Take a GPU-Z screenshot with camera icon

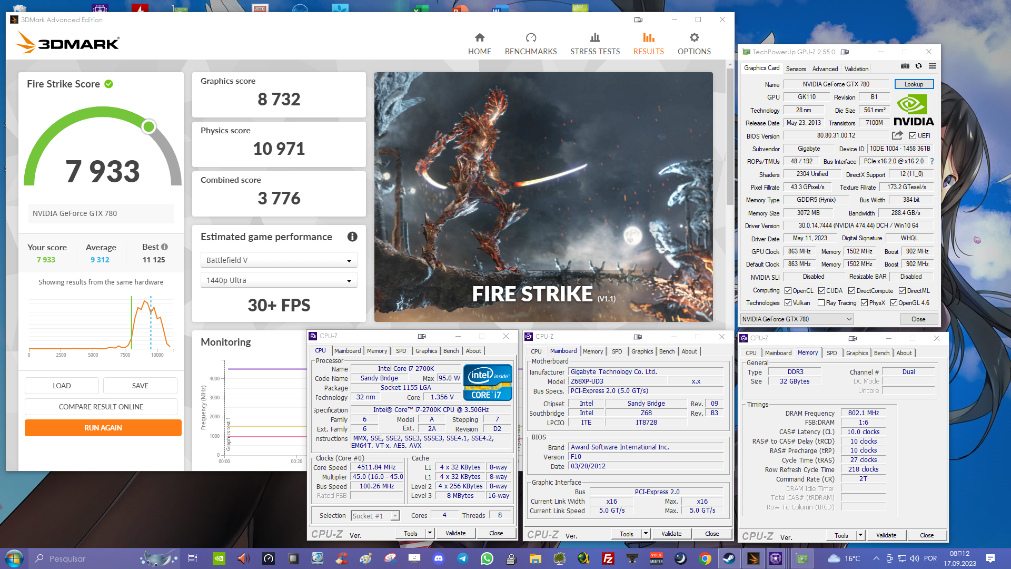[x=905, y=66]
